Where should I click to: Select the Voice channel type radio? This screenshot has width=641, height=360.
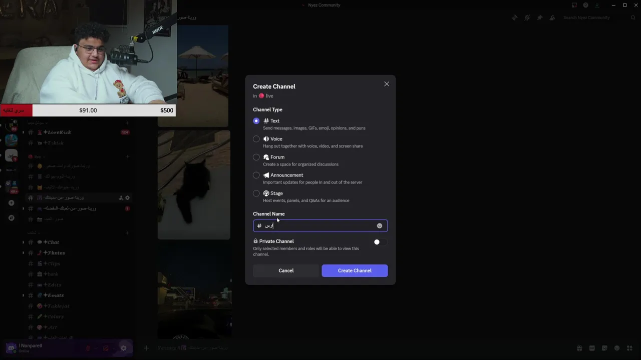256,139
